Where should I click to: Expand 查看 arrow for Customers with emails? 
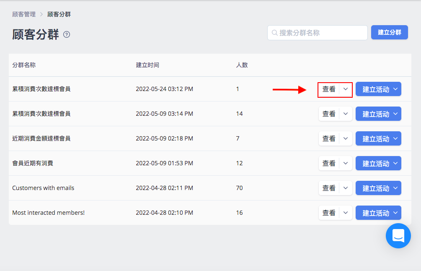click(346, 188)
